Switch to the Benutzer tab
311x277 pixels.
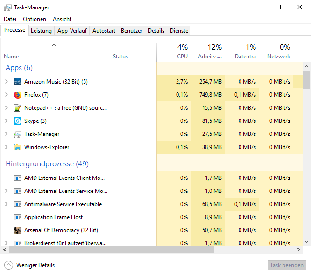[132, 31]
